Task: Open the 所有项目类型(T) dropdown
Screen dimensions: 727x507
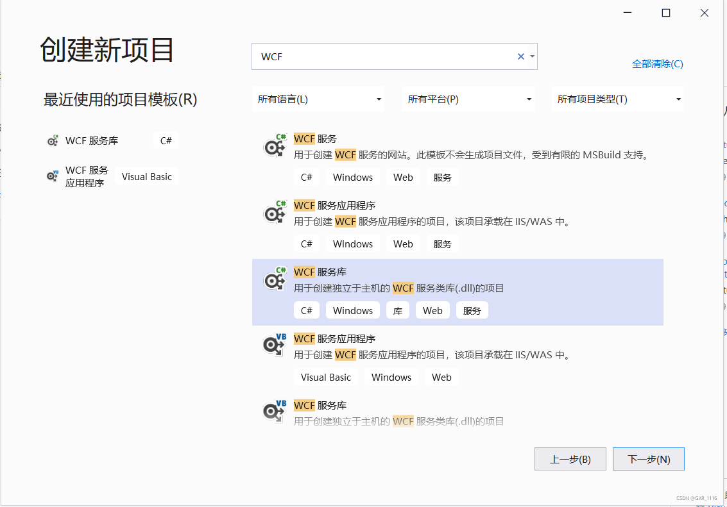Action: (x=617, y=99)
